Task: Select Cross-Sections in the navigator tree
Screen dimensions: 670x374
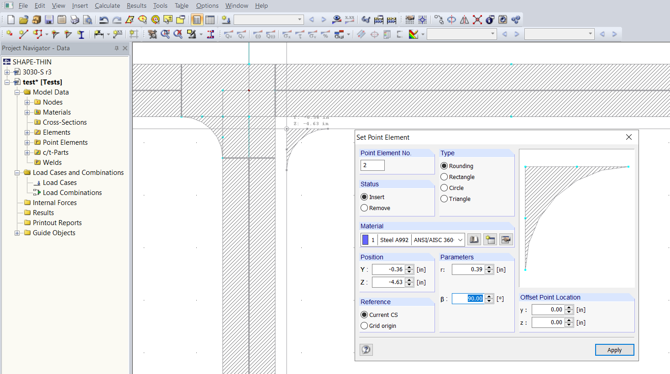Action: [64, 122]
